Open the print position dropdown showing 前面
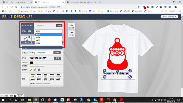This screenshot has height=103, width=183. point(49,31)
